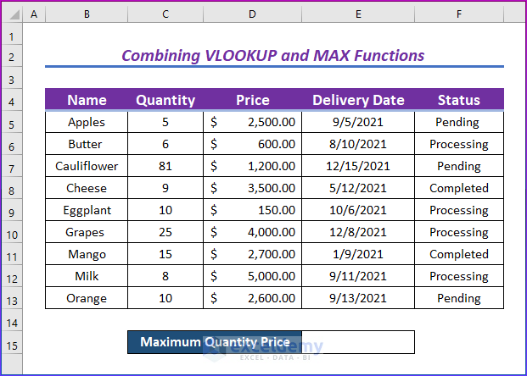
Task: Select column A header
Action: [34, 15]
